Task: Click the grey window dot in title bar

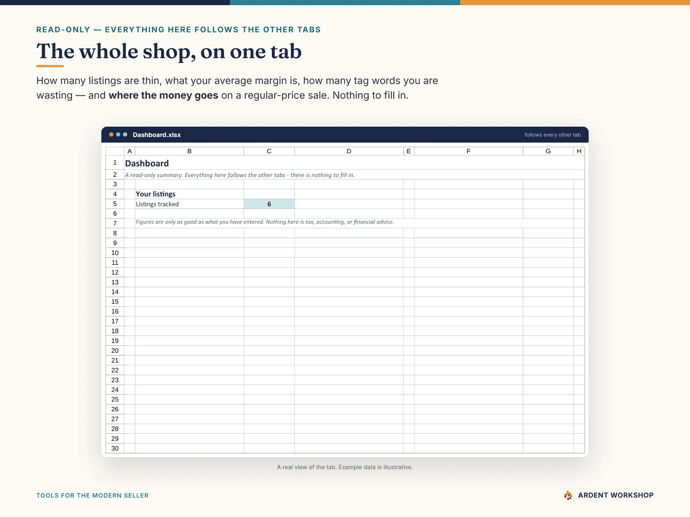Action: pos(125,135)
